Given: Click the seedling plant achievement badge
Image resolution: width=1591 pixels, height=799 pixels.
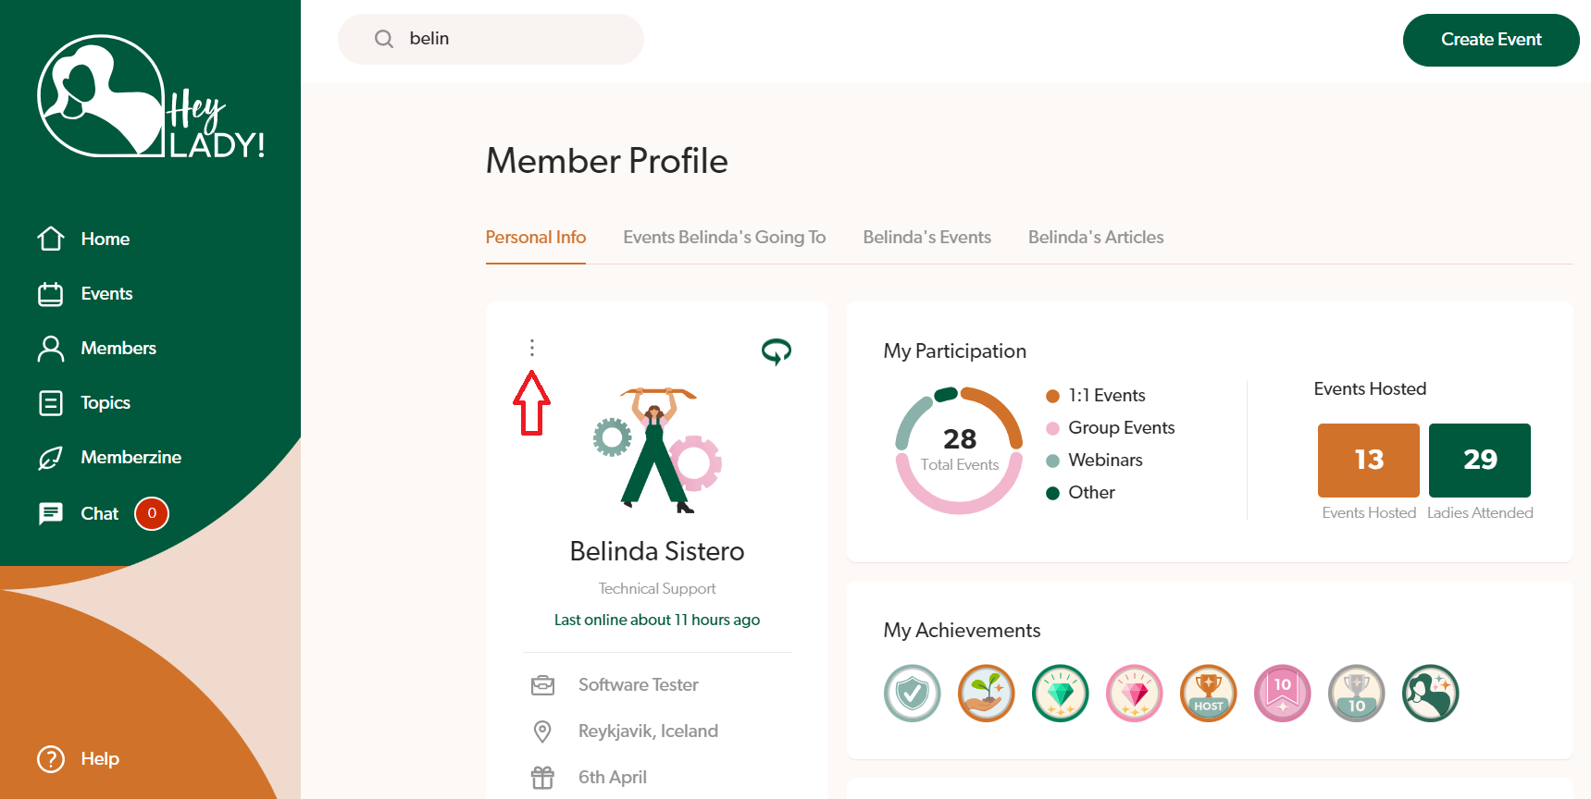Looking at the screenshot, I should pos(986,694).
